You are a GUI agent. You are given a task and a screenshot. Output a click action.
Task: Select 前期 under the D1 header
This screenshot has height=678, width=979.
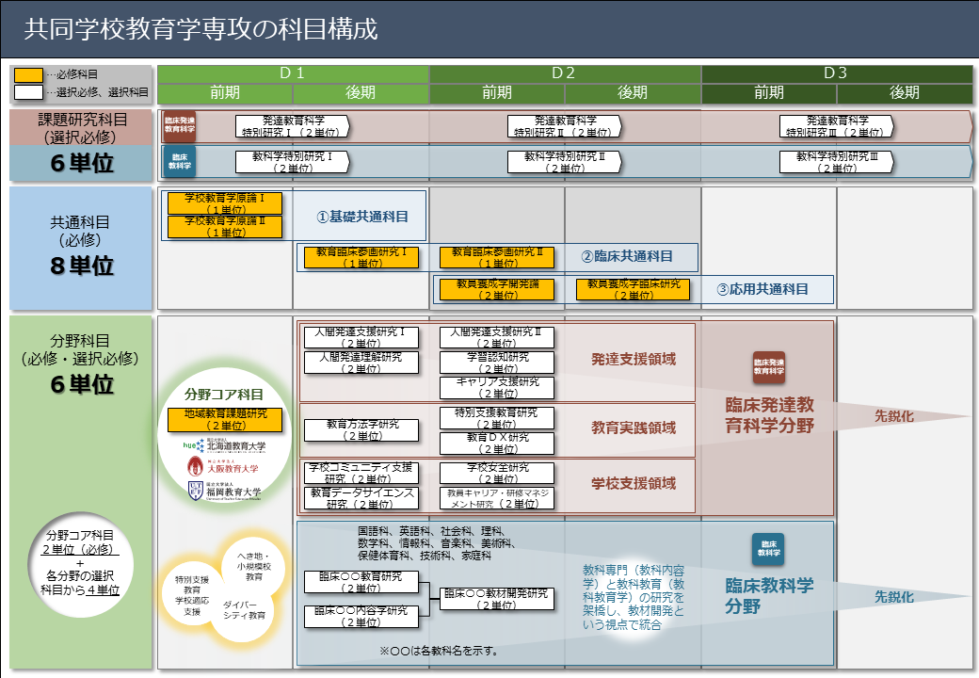point(225,93)
